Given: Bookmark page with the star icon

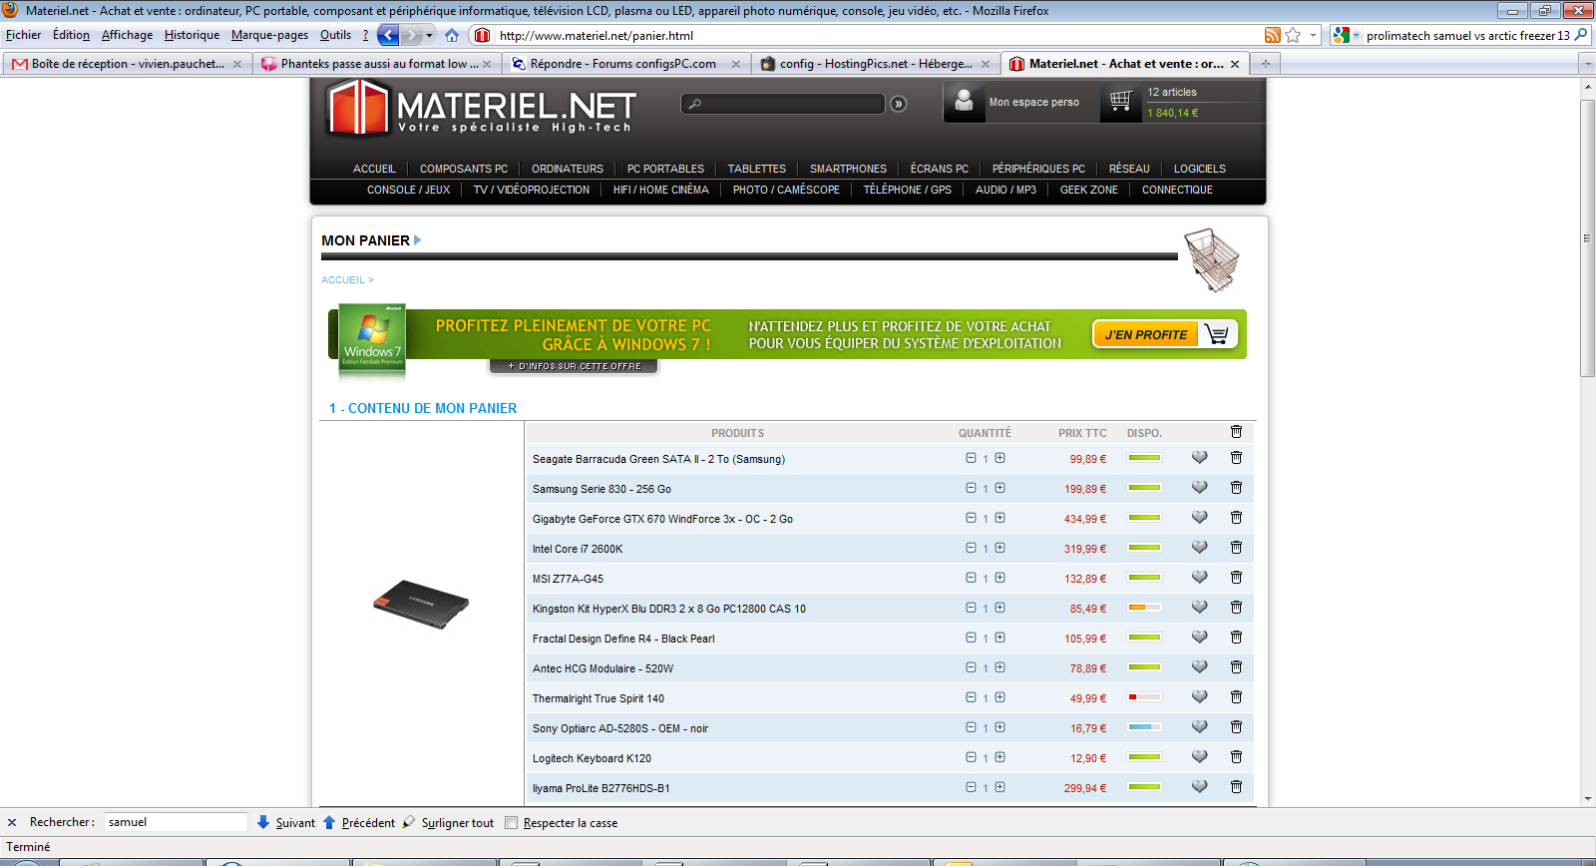Looking at the screenshot, I should pyautogui.click(x=1294, y=35).
